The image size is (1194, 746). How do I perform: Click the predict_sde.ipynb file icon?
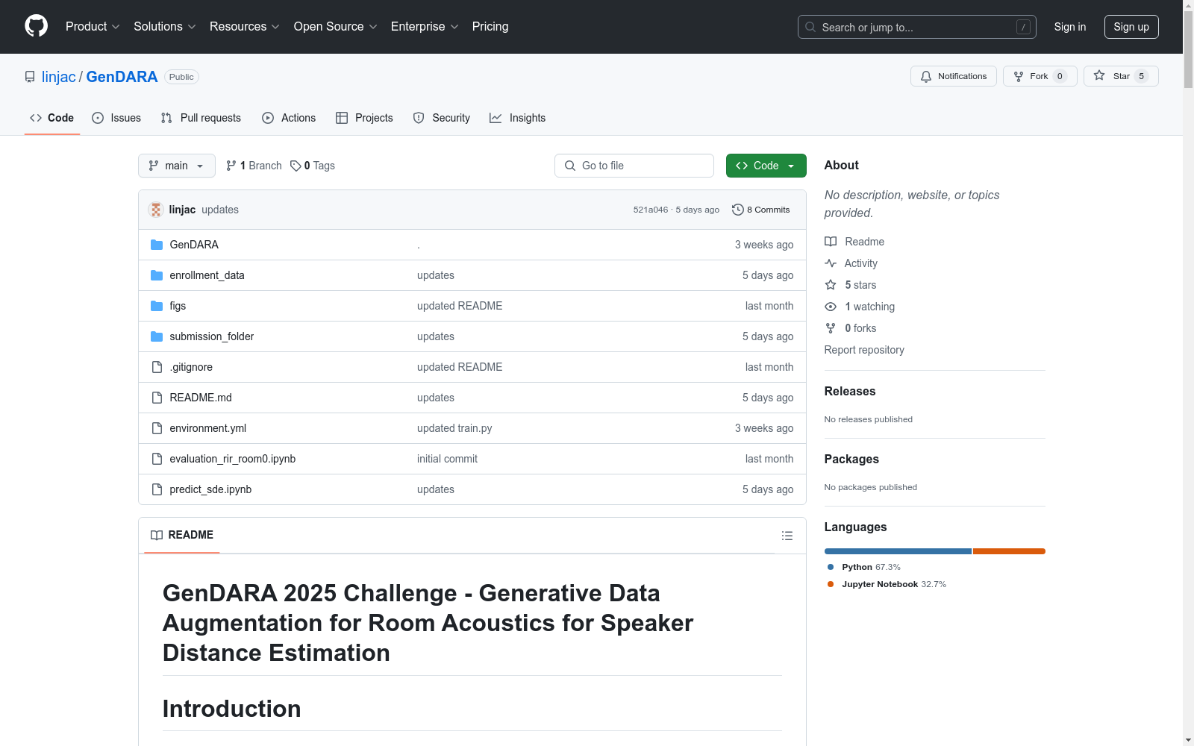tap(157, 489)
